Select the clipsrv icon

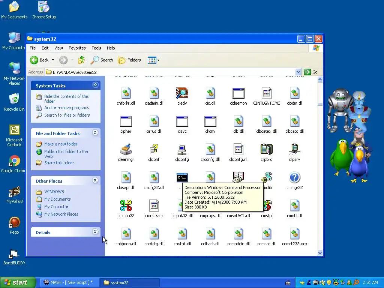point(295,149)
